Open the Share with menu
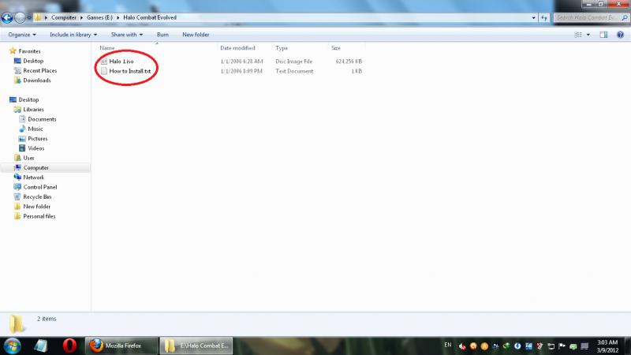 pyautogui.click(x=127, y=35)
